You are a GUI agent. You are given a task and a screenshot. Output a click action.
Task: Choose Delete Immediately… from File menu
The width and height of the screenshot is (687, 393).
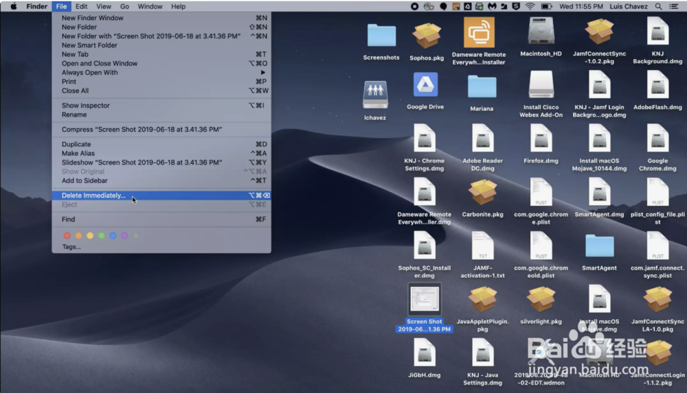161,195
